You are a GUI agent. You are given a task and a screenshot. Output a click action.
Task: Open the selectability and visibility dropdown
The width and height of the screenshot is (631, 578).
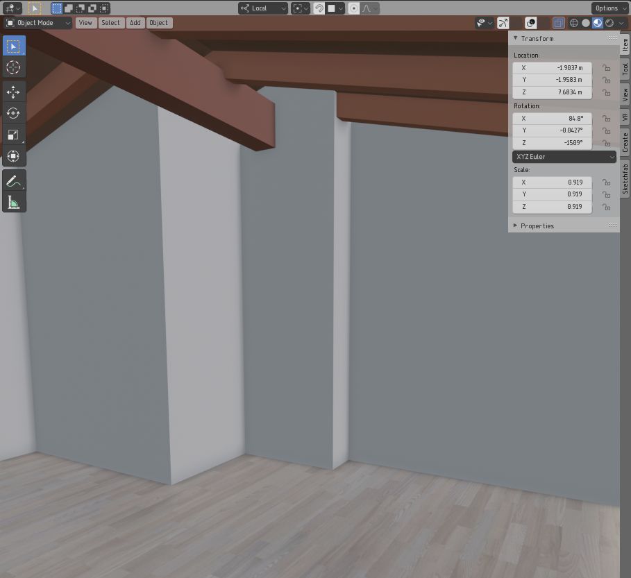pyautogui.click(x=484, y=23)
